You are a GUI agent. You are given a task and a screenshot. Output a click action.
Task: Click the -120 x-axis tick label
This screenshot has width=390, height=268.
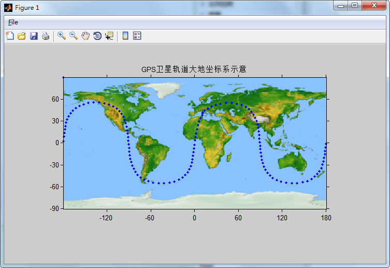pyautogui.click(x=106, y=218)
